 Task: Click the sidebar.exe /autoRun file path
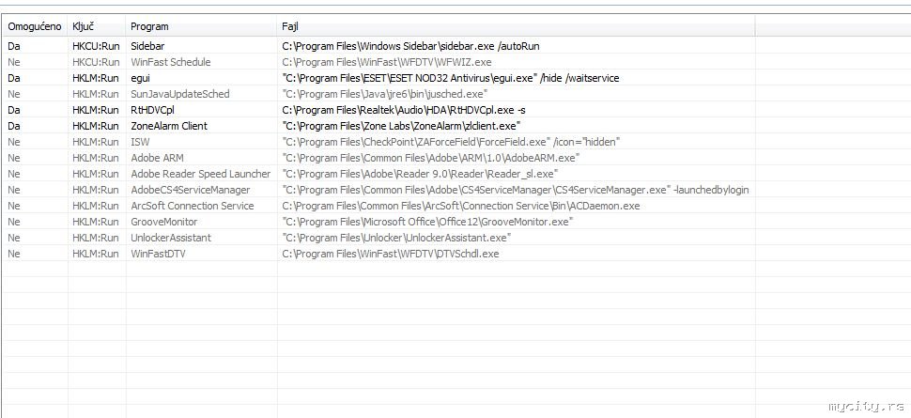410,46
